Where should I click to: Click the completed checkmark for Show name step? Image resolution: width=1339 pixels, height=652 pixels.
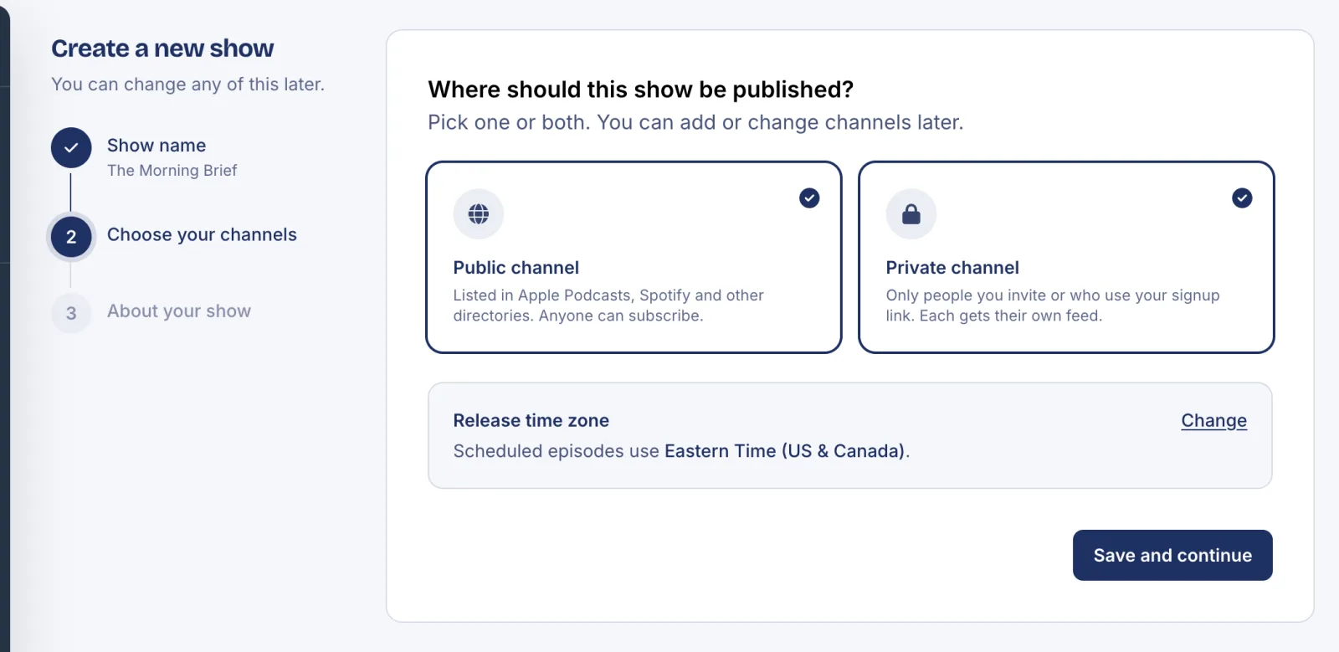click(71, 148)
